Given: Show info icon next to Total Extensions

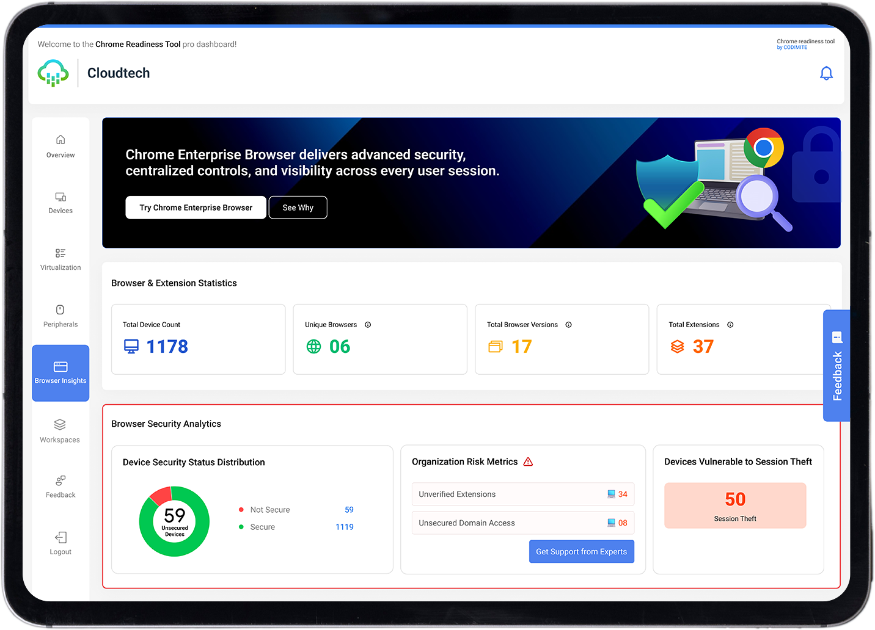Looking at the screenshot, I should (x=730, y=325).
